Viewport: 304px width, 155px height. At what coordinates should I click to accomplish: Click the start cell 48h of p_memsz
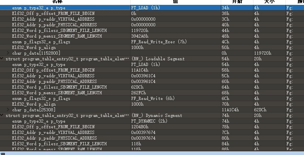[x=226, y=36]
